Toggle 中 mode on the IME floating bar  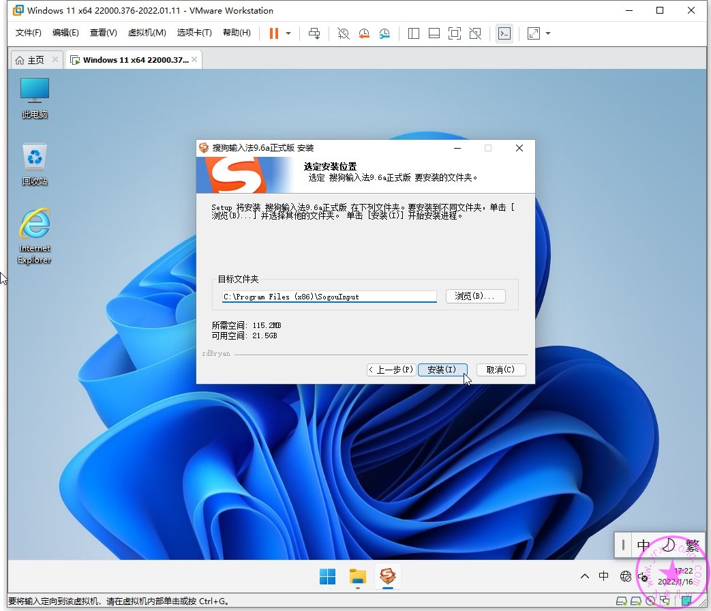point(644,545)
